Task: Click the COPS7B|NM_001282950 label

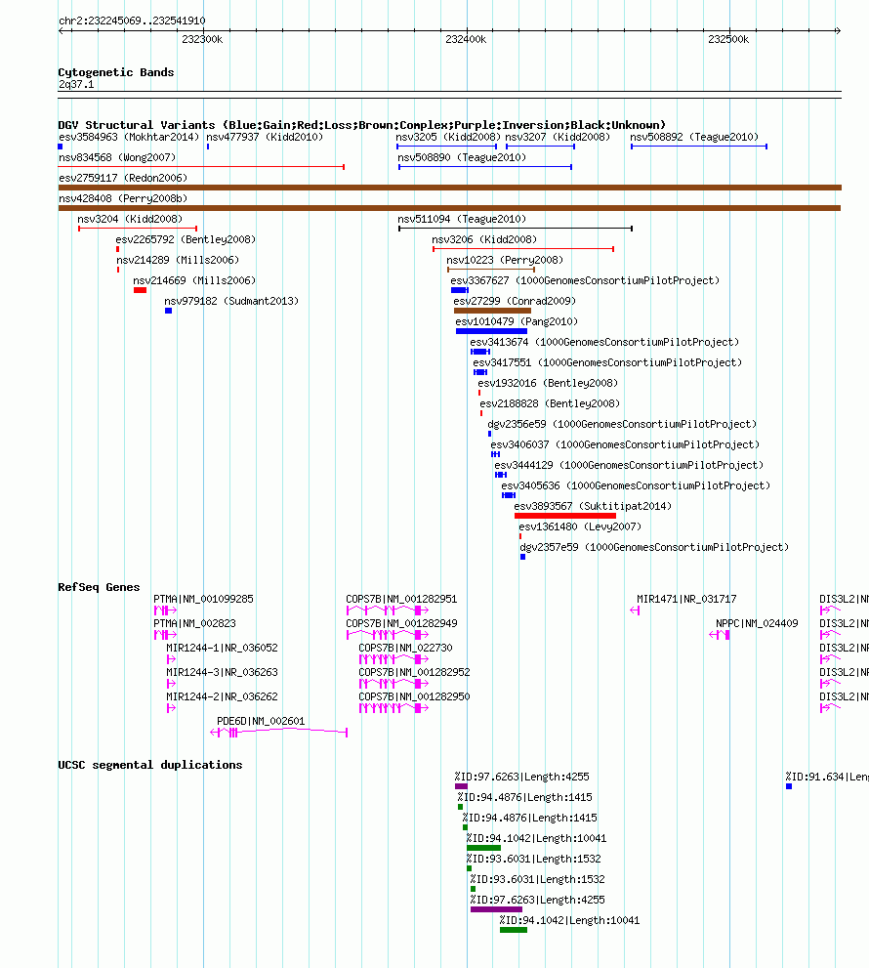Action: (414, 696)
